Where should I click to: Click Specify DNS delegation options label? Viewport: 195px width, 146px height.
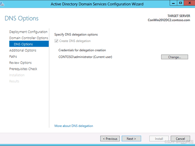click(76, 35)
